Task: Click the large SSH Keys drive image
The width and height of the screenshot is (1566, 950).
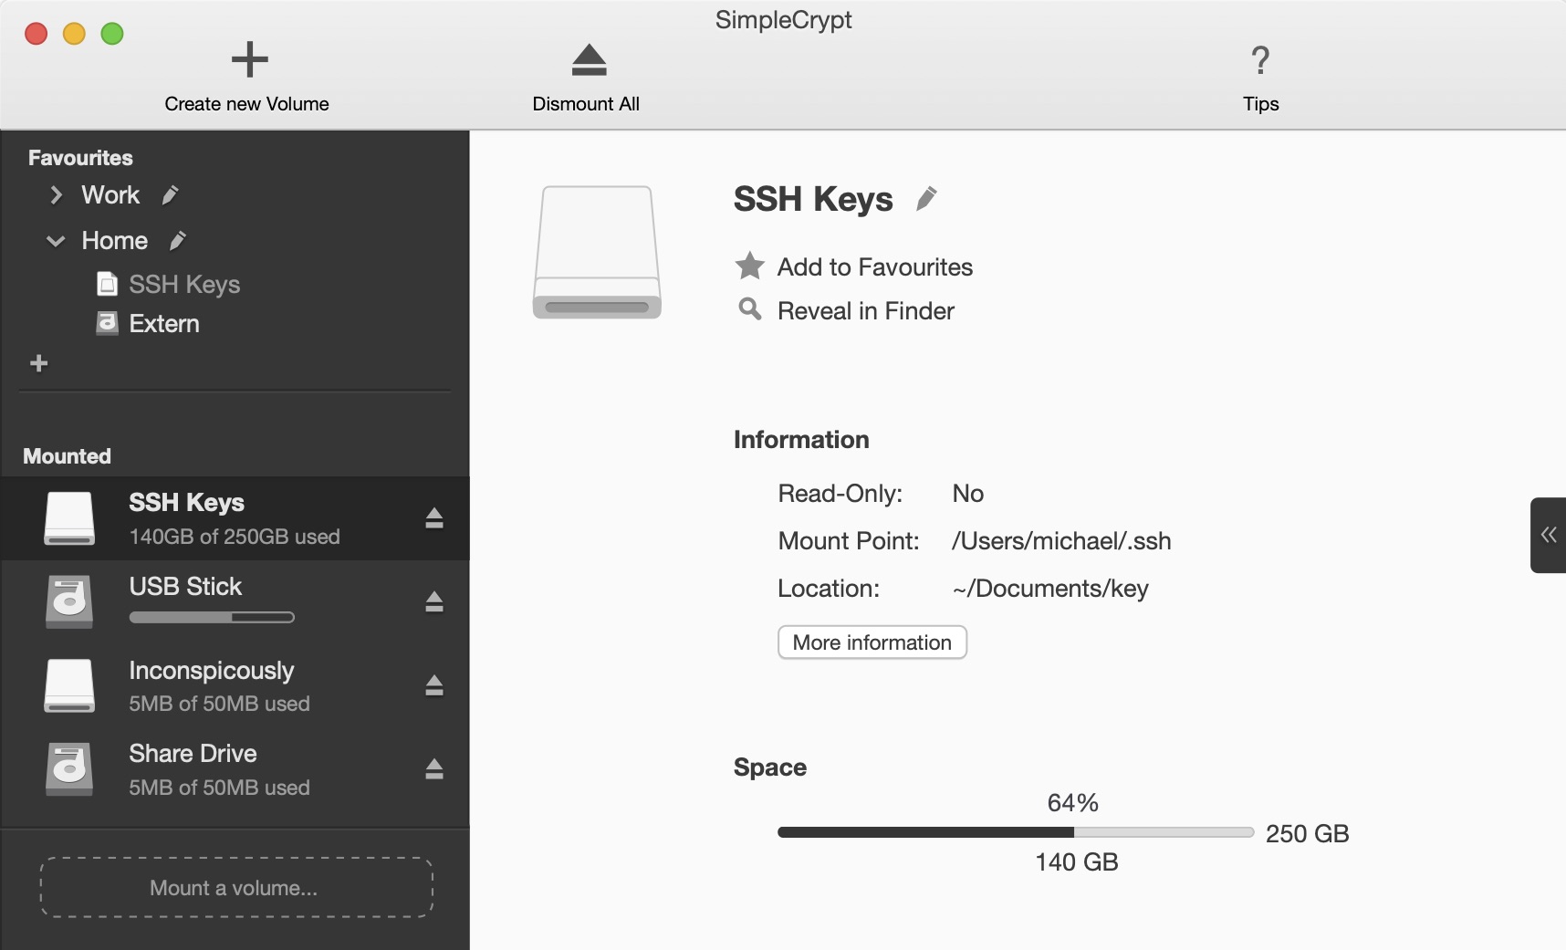Action: 597,252
